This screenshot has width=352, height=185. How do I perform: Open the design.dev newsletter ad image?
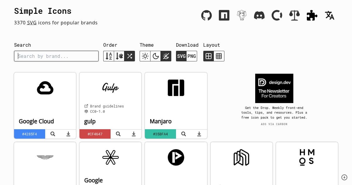274,88
